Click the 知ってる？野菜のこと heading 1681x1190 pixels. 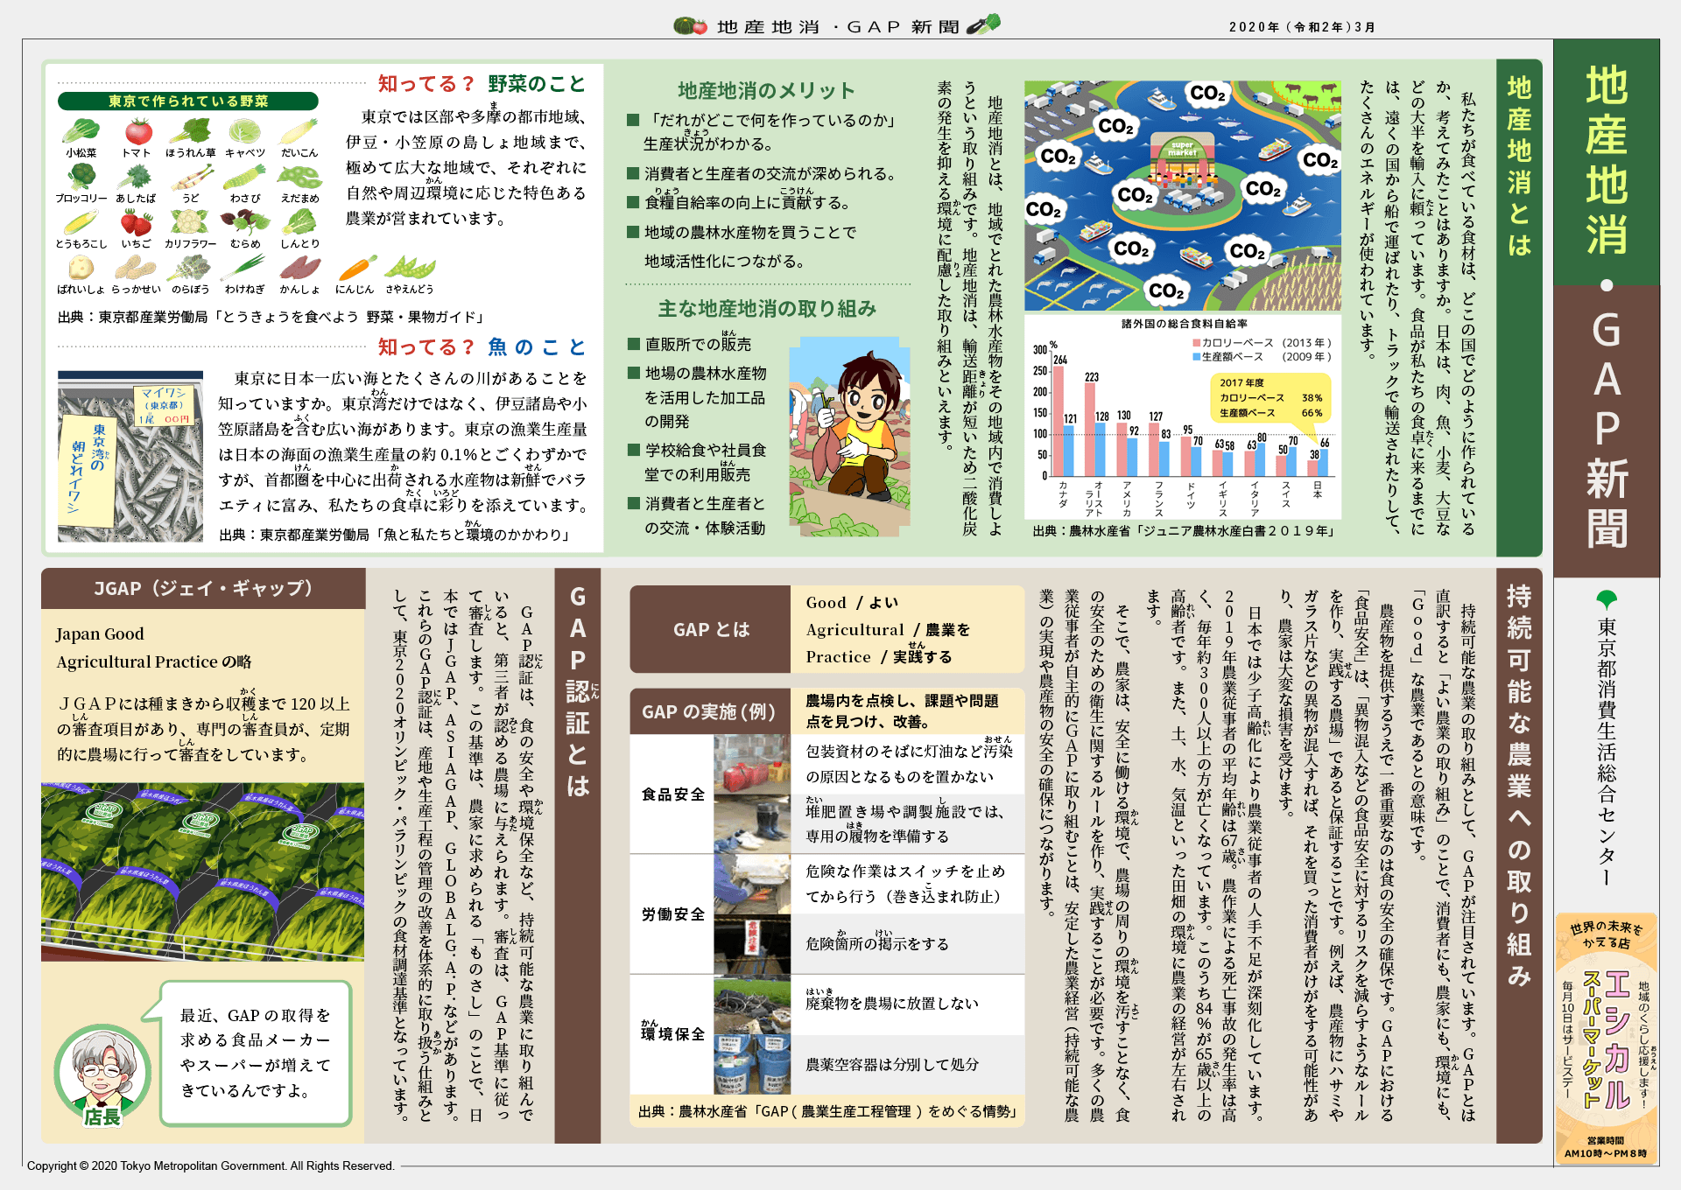click(482, 84)
